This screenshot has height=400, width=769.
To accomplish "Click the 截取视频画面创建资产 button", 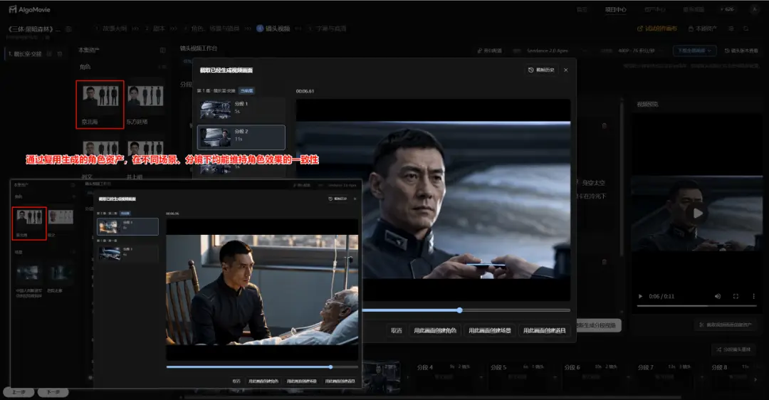I will [x=726, y=325].
